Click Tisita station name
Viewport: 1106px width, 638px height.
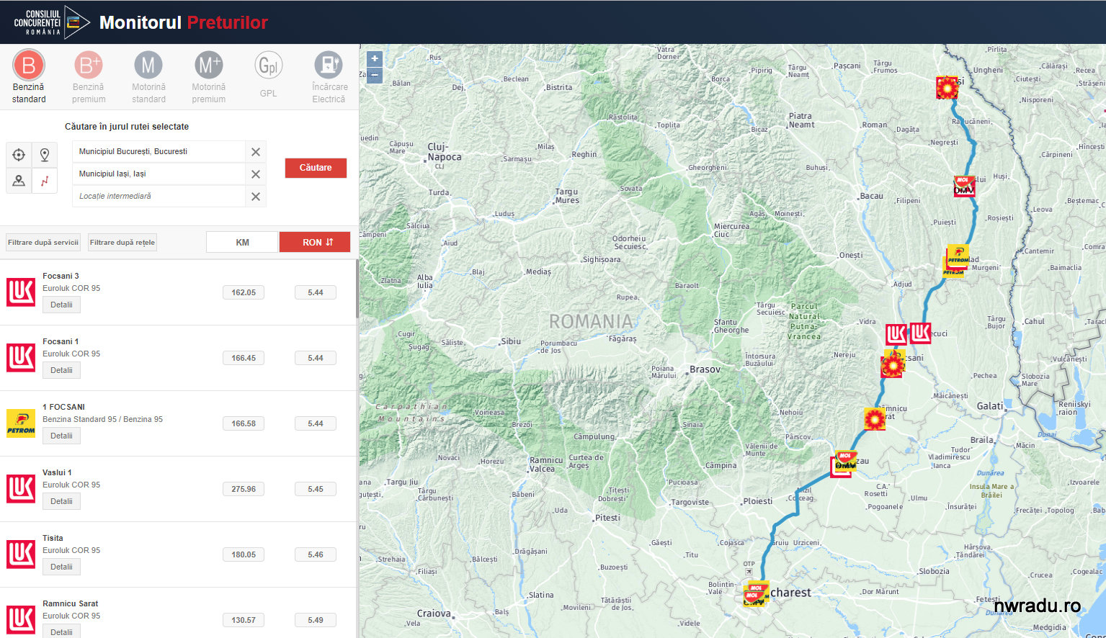[x=53, y=538]
